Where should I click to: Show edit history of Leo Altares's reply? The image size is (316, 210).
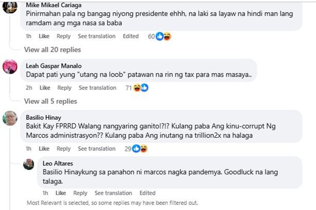click(147, 193)
